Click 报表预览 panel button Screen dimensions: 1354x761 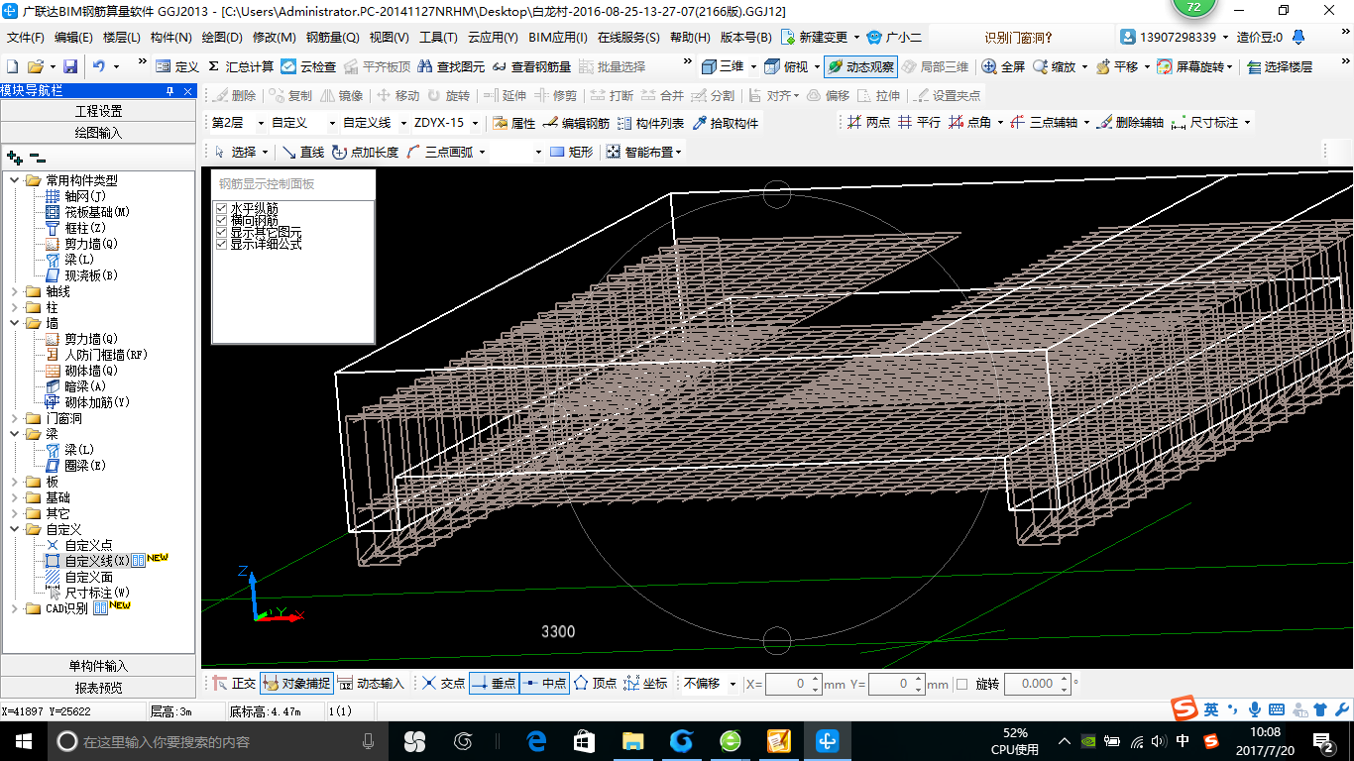pos(98,688)
